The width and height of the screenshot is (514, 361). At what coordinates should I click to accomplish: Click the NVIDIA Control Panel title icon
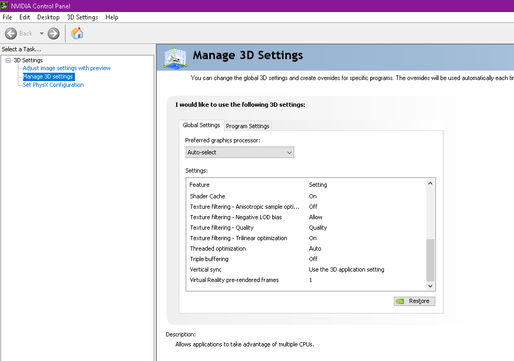click(x=4, y=6)
